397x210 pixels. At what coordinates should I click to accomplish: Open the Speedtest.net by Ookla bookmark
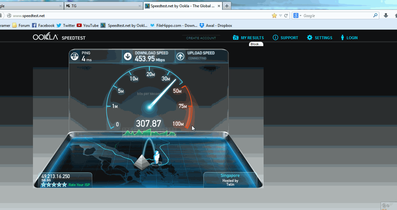point(124,26)
